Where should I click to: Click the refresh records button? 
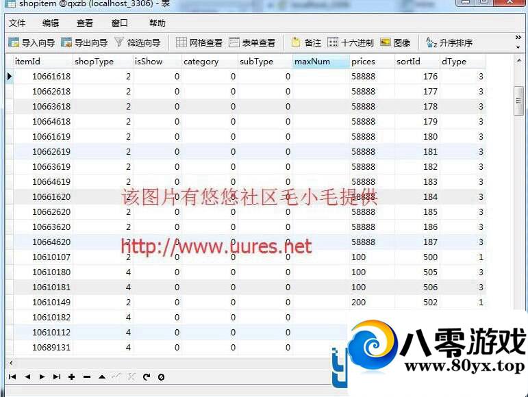click(147, 376)
